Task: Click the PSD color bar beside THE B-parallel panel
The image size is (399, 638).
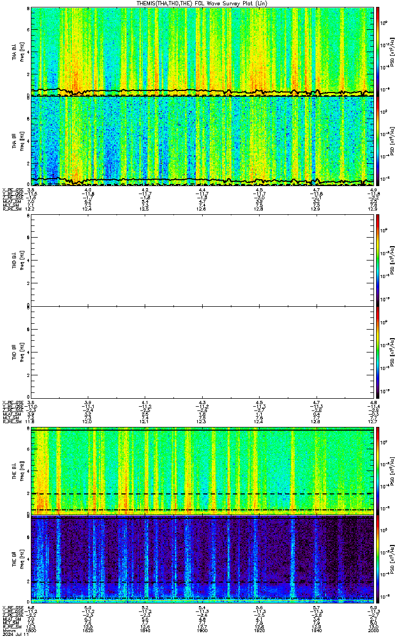Action: point(378,560)
